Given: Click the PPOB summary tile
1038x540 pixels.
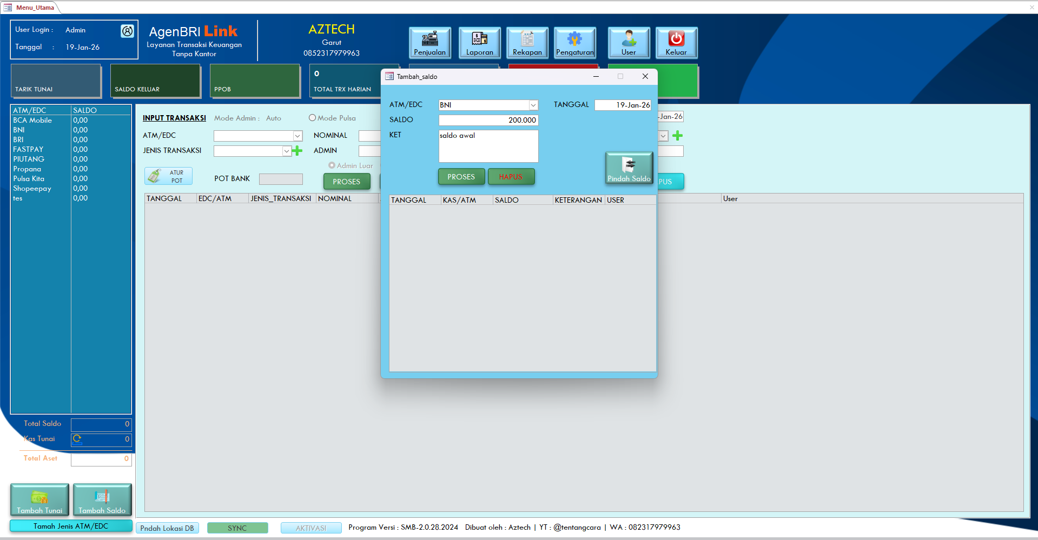Looking at the screenshot, I should click(255, 81).
